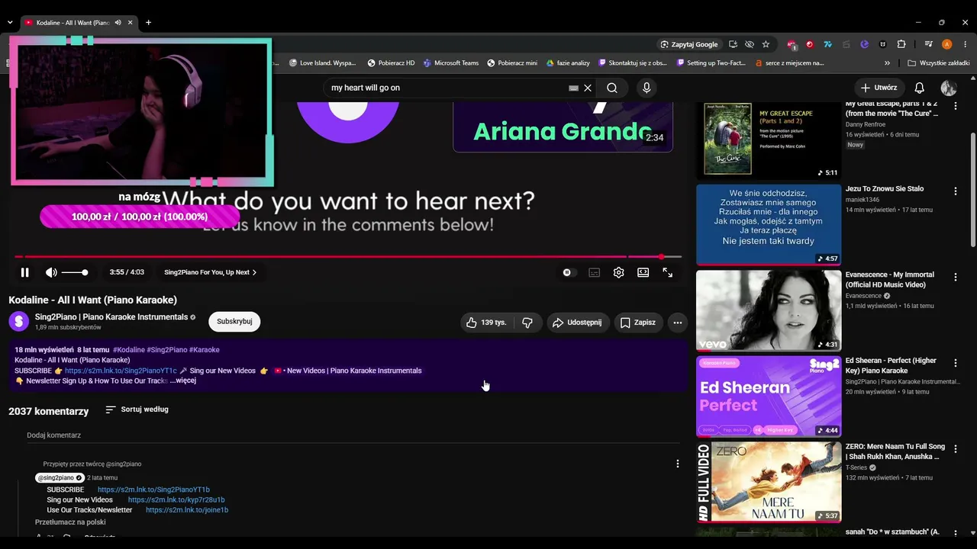Open Jezu To Znowu Sie Stalo thumbnail
977x549 pixels.
769,225
